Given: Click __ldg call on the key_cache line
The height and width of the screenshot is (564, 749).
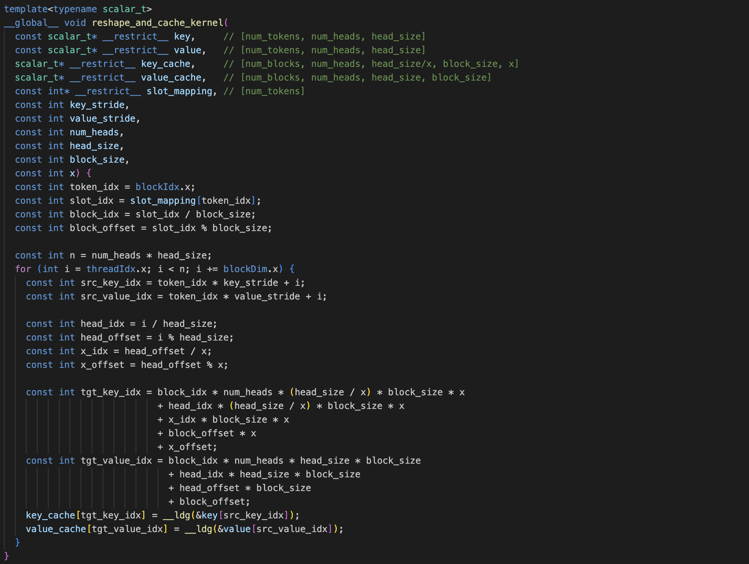Looking at the screenshot, I should point(177,515).
